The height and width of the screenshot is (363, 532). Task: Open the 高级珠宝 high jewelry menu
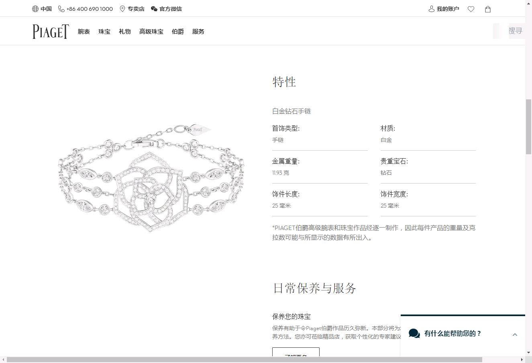151,32
